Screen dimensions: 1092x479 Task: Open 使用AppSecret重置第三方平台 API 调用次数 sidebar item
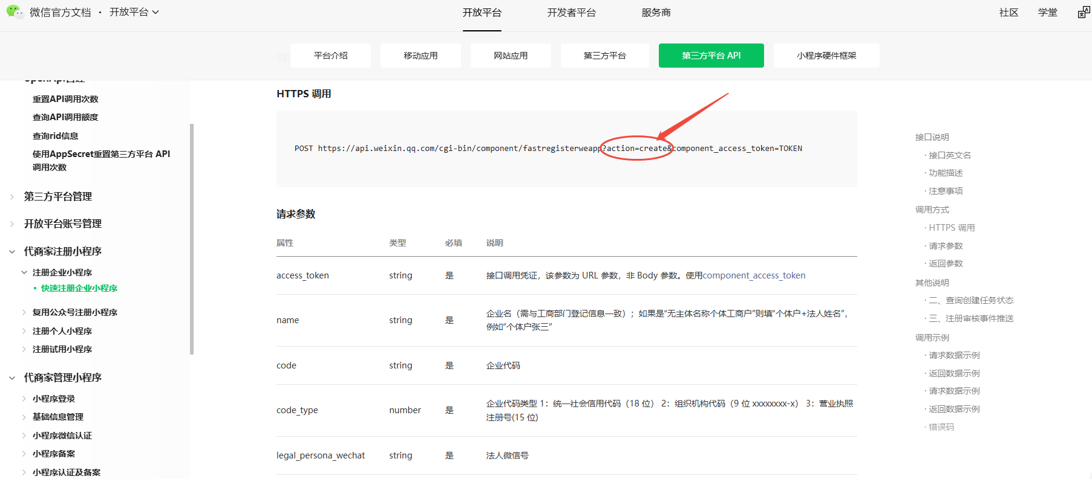click(101, 161)
